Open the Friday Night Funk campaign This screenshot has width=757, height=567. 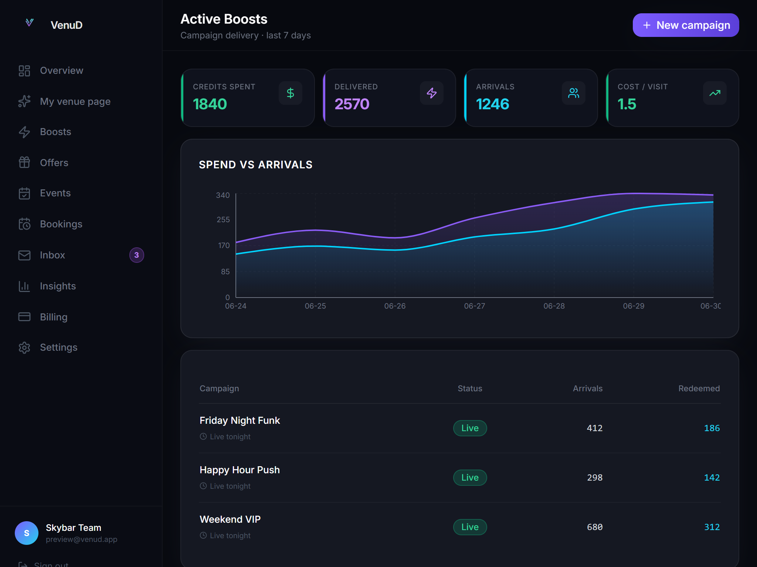tap(240, 420)
